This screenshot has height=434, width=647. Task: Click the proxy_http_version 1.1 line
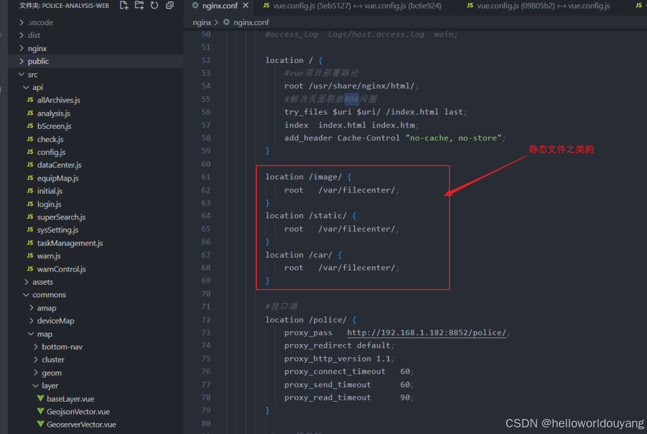coord(339,358)
